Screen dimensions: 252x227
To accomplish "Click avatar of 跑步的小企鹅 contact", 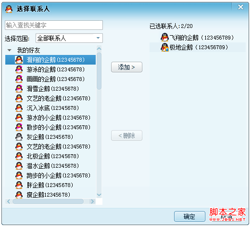I will [19, 175].
